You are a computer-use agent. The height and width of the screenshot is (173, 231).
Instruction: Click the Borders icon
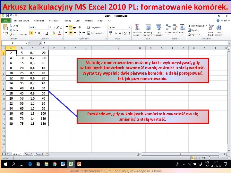47,33
